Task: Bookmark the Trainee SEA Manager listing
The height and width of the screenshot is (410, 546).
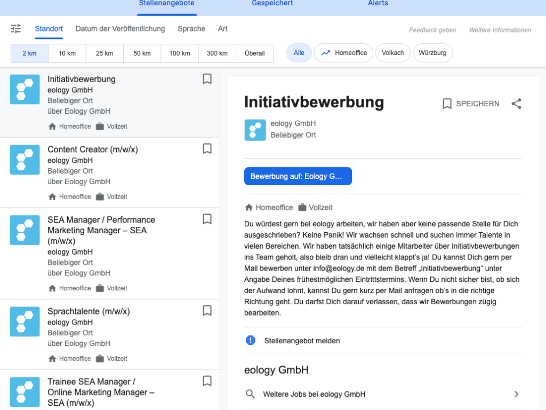Action: [x=207, y=381]
